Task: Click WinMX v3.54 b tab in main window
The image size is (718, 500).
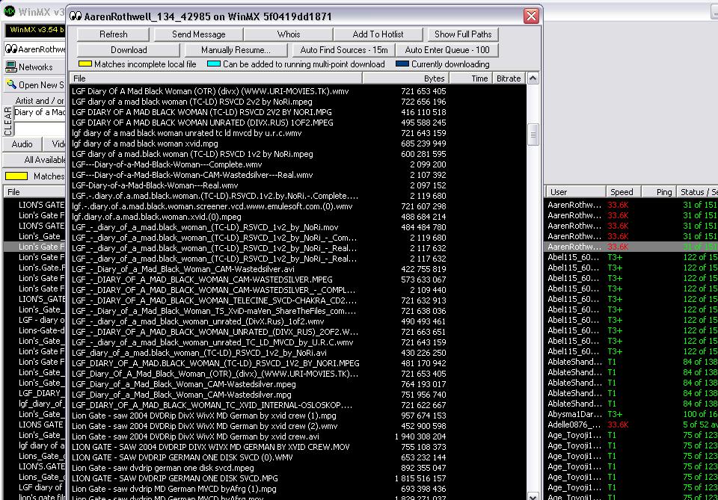Action: pyautogui.click(x=35, y=30)
